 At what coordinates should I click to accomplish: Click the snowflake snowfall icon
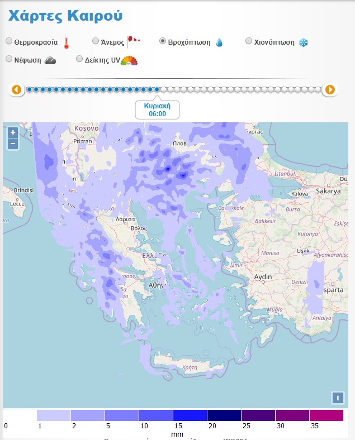tap(304, 42)
